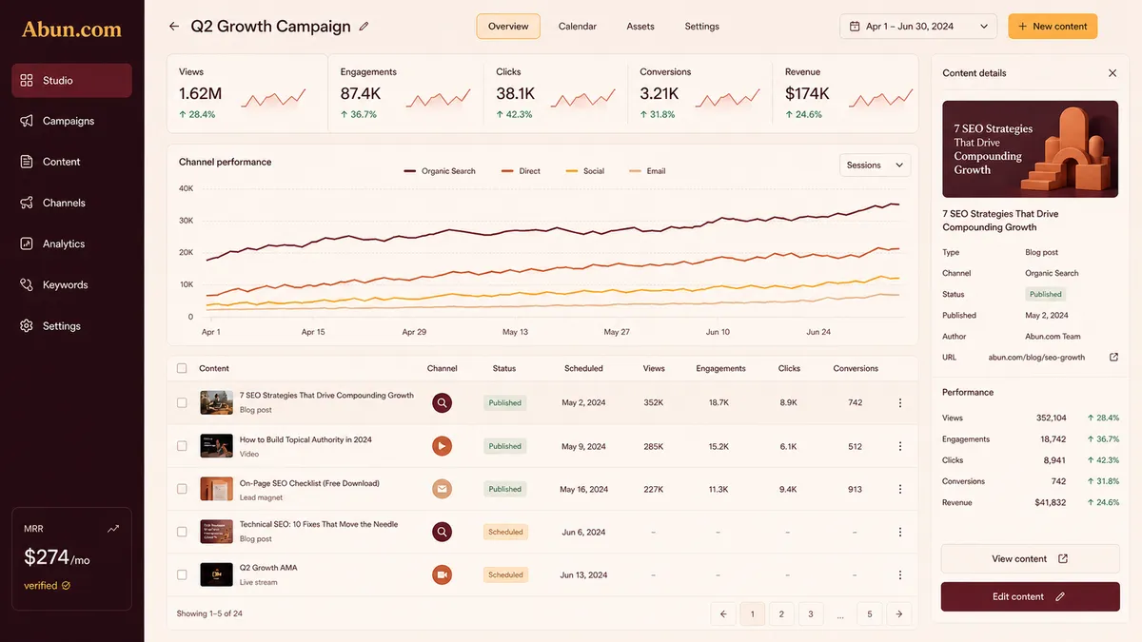Click the Revenue $174K stat card
Image resolution: width=1142 pixels, height=642 pixels.
(x=846, y=93)
